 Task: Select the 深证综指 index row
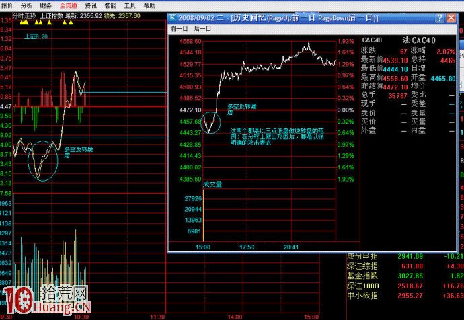tap(405, 266)
